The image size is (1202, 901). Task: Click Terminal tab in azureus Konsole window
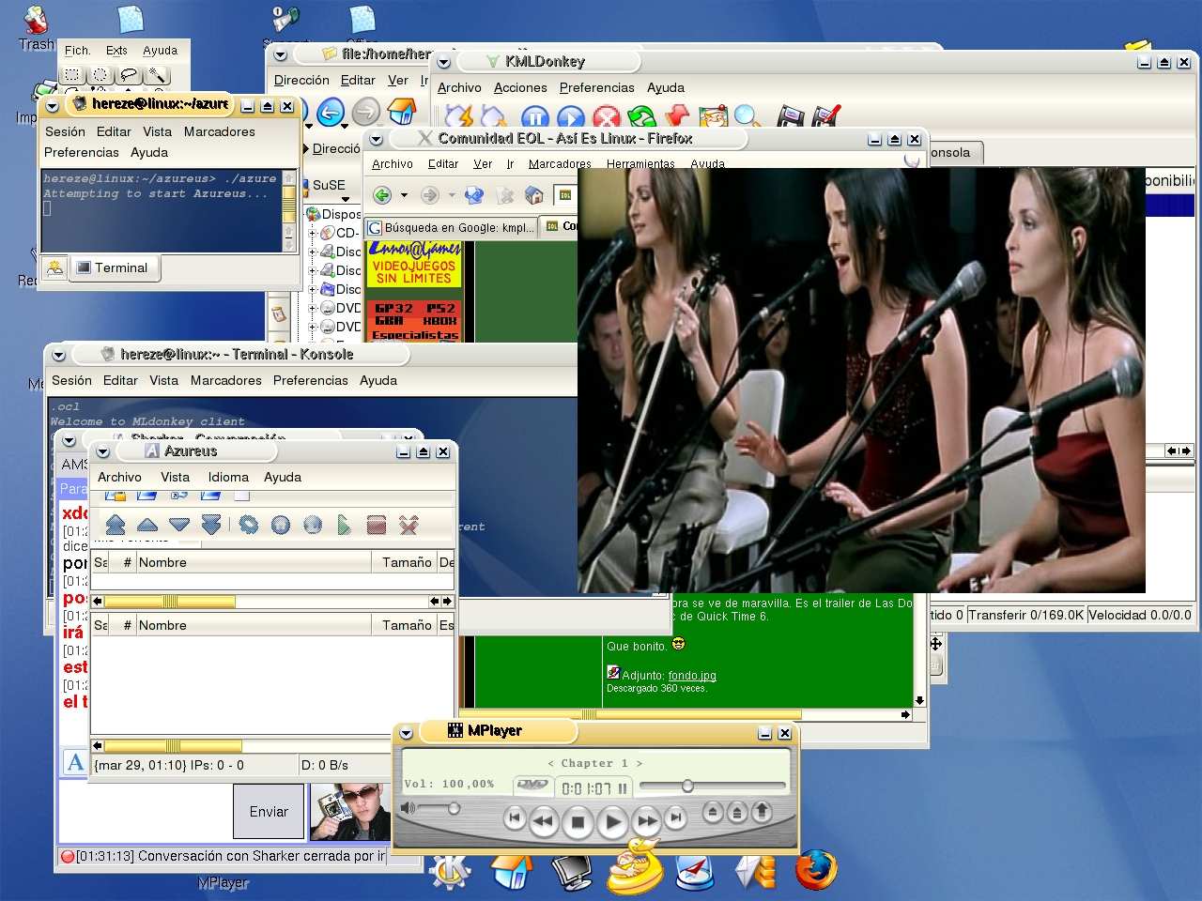[113, 267]
